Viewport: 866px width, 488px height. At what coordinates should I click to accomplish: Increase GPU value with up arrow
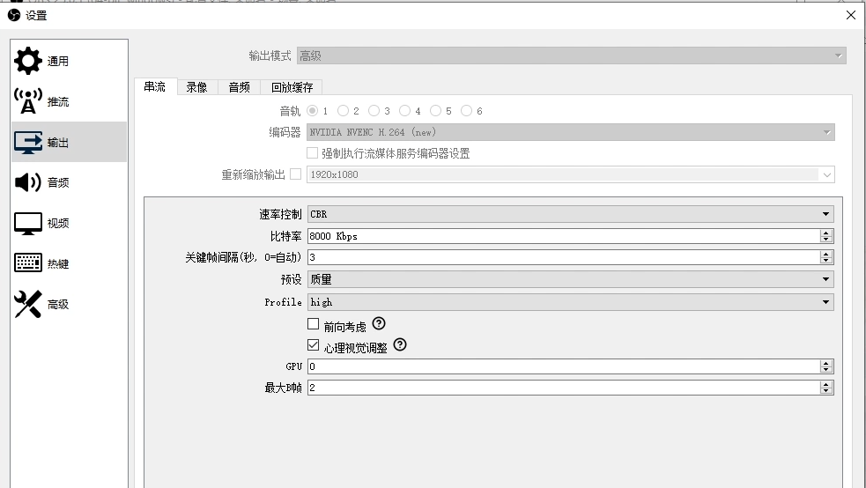(826, 363)
